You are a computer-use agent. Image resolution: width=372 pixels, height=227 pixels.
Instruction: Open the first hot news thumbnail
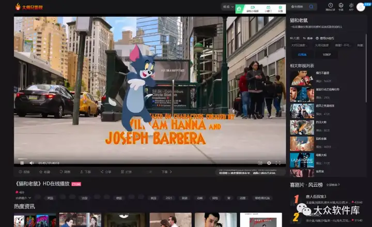point(35,220)
